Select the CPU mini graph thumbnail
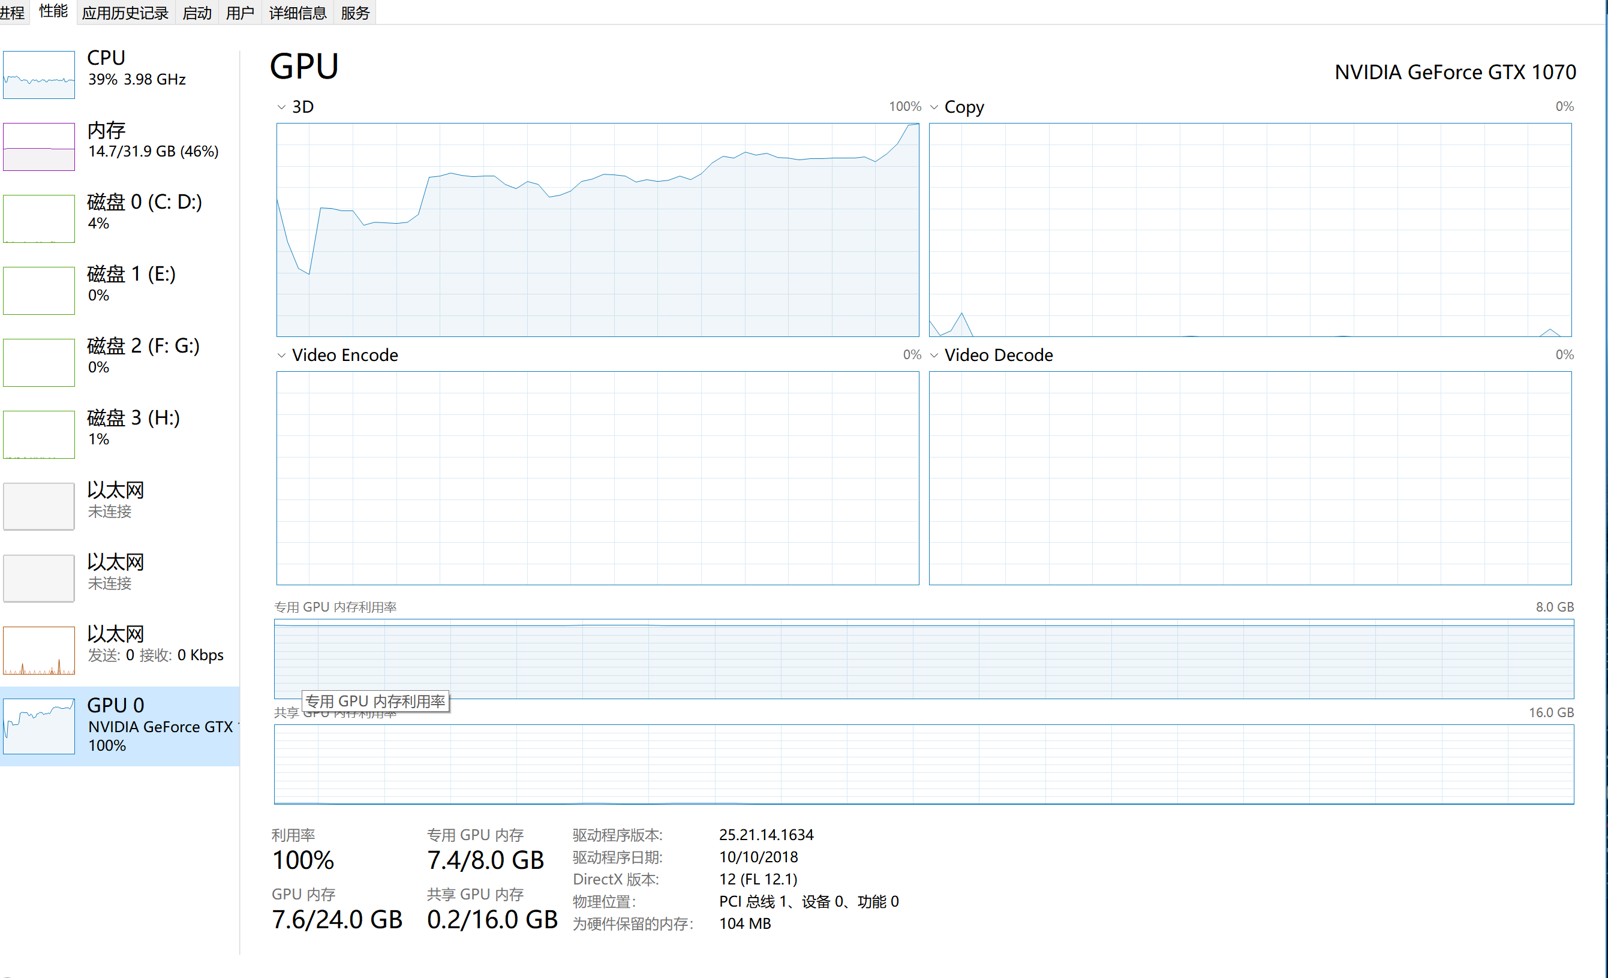 [x=39, y=75]
